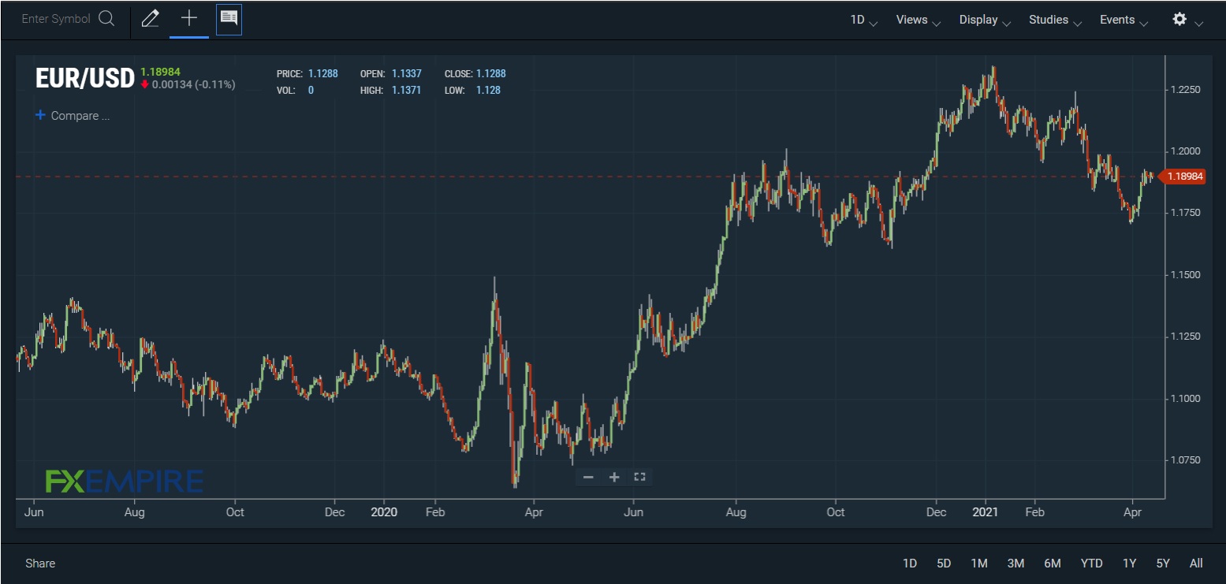Toggle the heads-up info display icon
This screenshot has height=584, width=1226.
click(x=229, y=19)
